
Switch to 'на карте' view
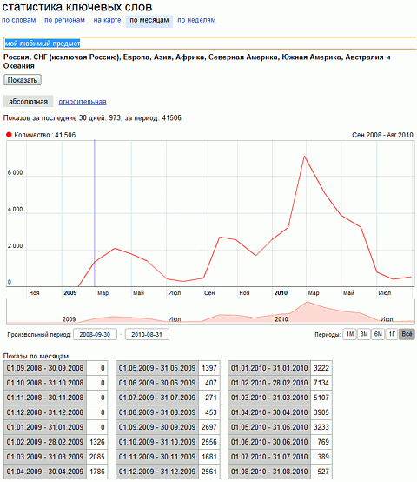coord(108,20)
